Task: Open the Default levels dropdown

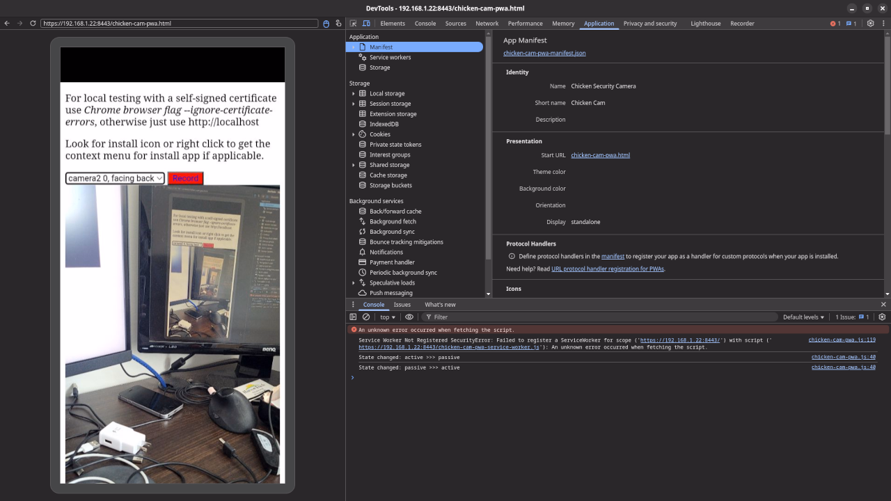Action: (803, 317)
